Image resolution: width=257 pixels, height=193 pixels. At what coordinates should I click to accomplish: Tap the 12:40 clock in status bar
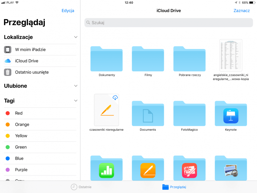(129, 3)
